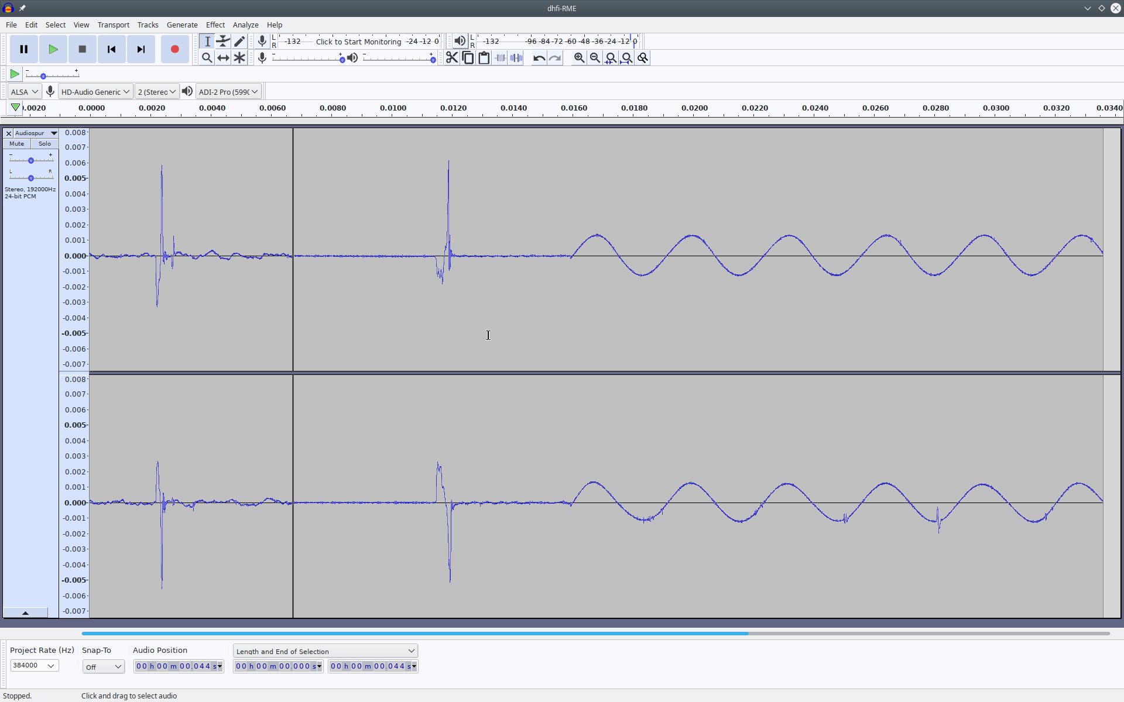
Task: Click the Trim audio icon
Action: [x=500, y=58]
